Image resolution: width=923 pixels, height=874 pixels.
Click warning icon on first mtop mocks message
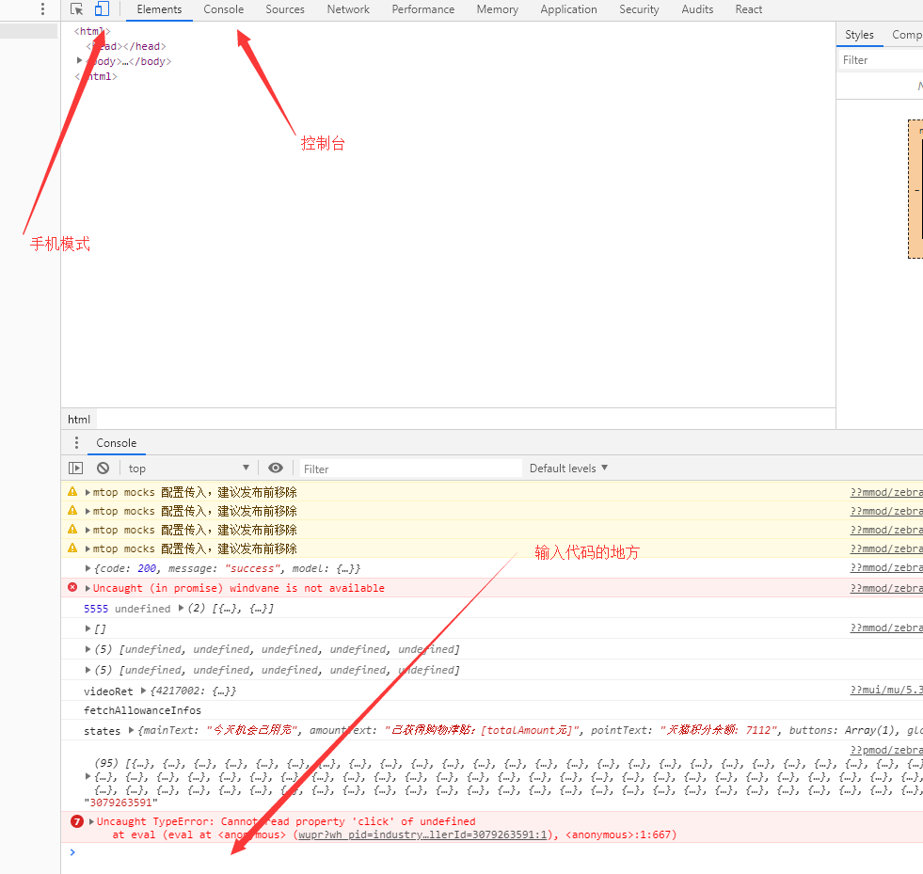[x=72, y=492]
